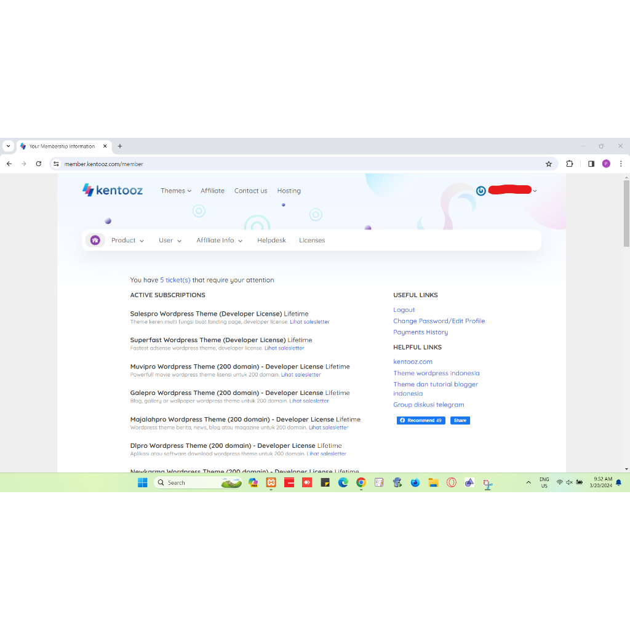Open Theme wordpress indonesia link
This screenshot has height=630, width=630.
[436, 373]
